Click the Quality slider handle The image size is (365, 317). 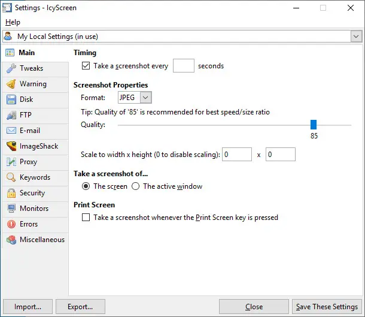coord(314,125)
